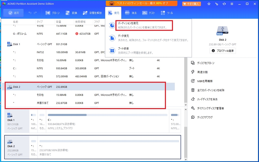This screenshot has height=162, width=259.
Task: Click 高速分割 in side panel
Action: [203, 72]
